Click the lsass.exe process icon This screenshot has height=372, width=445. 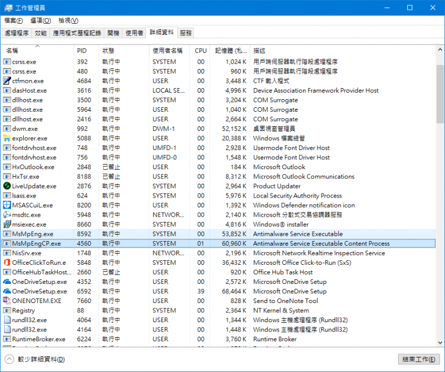point(7,196)
